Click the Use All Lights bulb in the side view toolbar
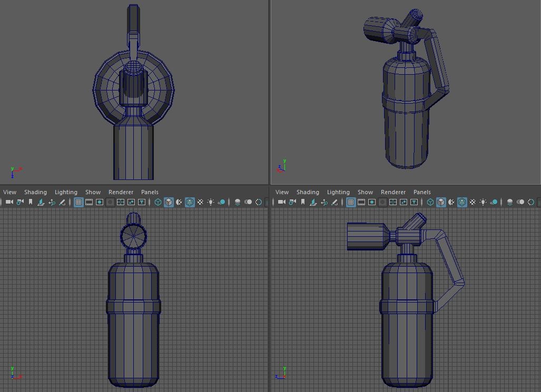This screenshot has height=392, width=541. click(x=483, y=202)
